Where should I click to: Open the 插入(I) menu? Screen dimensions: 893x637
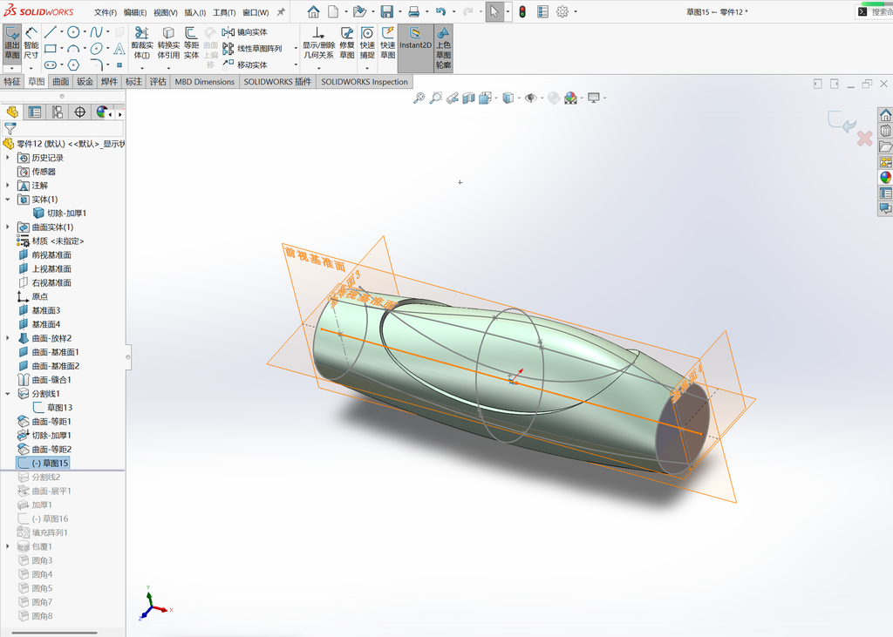tap(194, 12)
